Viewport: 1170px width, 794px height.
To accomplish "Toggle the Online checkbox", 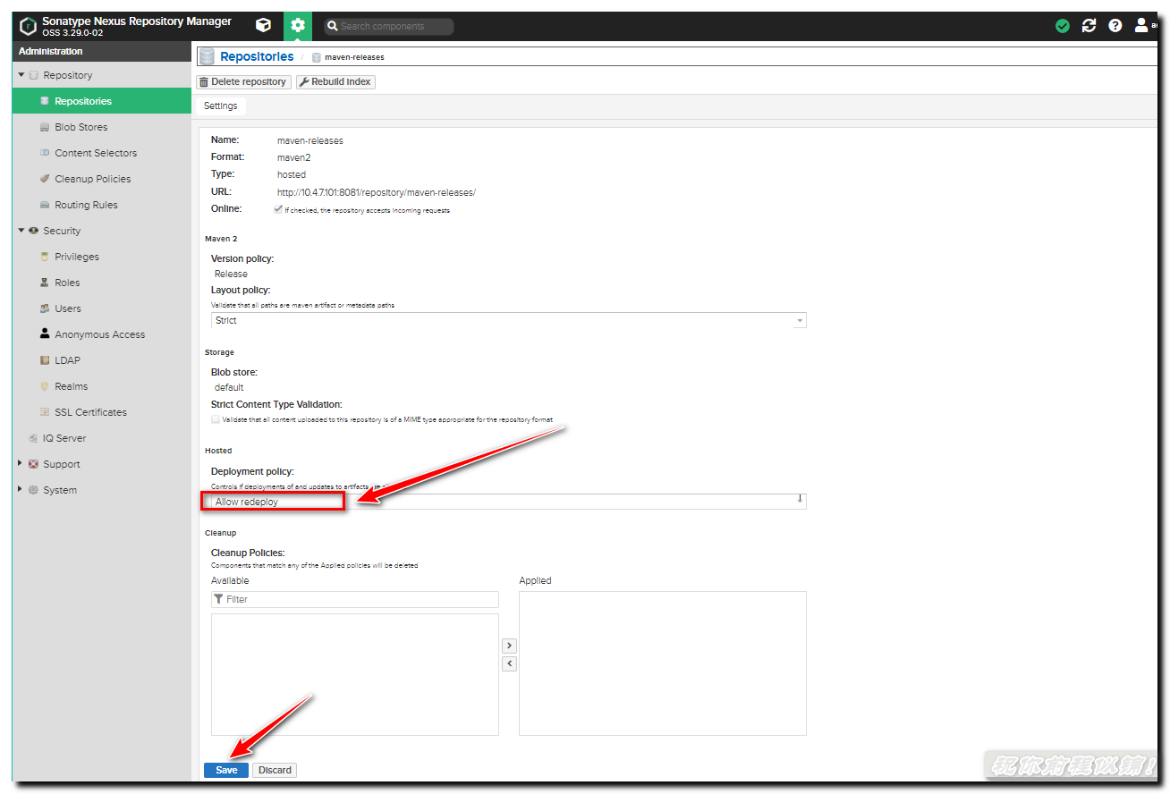I will (x=279, y=209).
